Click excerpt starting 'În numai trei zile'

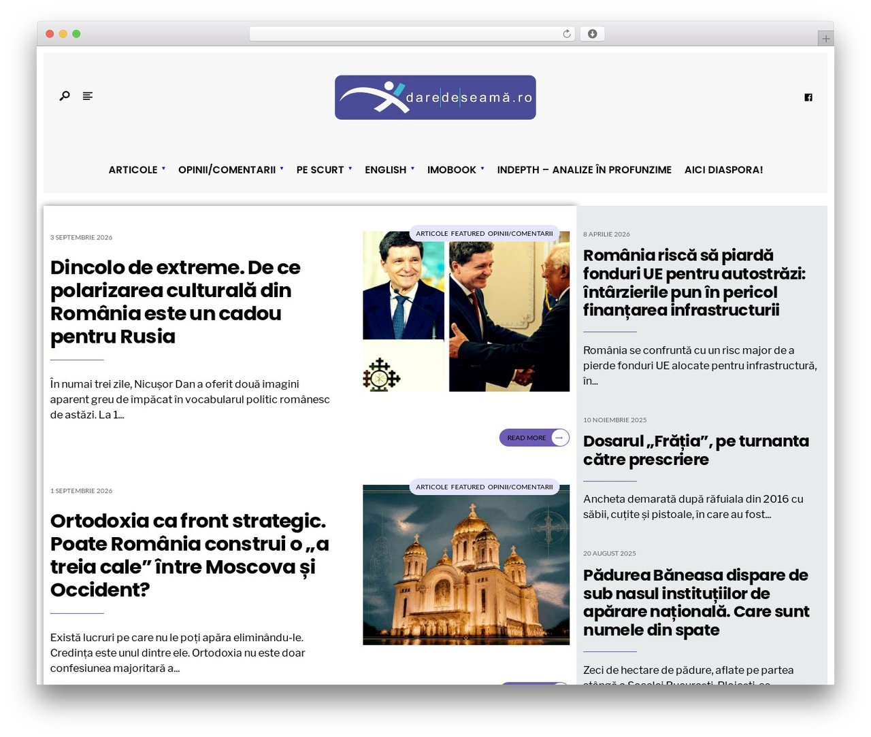click(x=190, y=400)
